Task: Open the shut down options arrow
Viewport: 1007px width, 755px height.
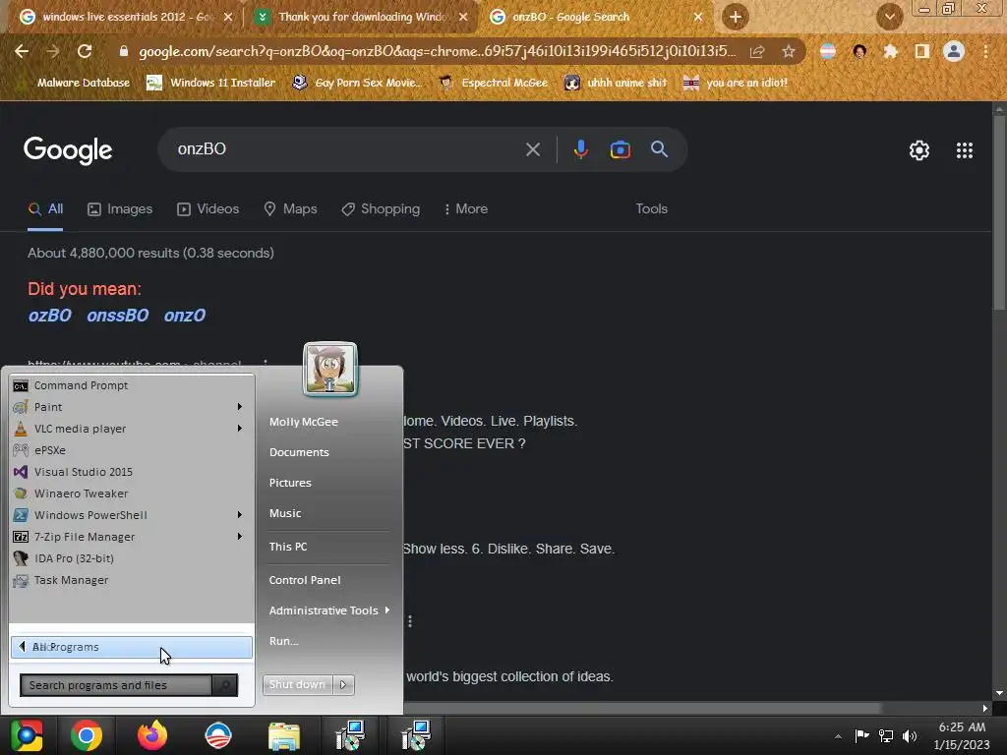Action: click(343, 685)
